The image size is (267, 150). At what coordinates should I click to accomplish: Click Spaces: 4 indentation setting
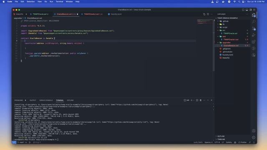pos(209,142)
